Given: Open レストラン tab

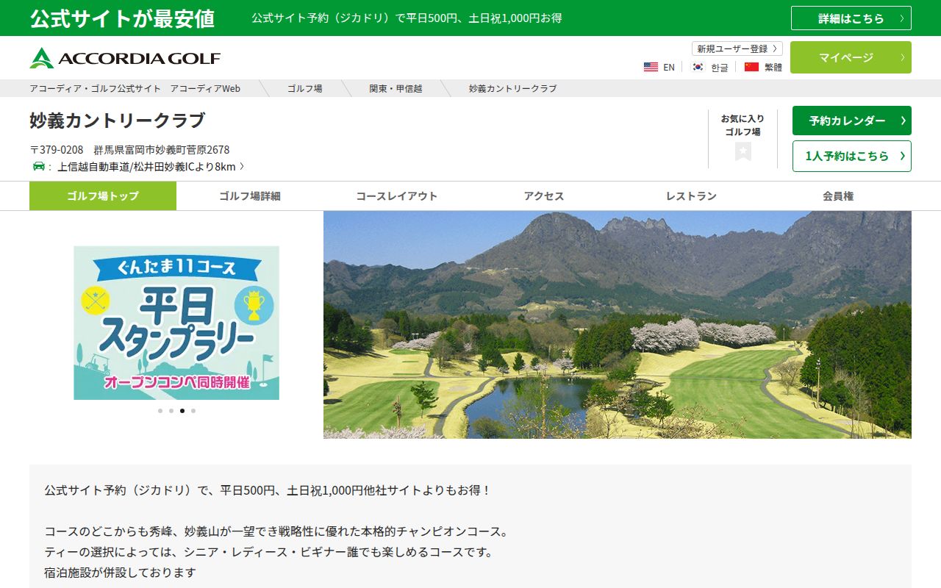Looking at the screenshot, I should 691,196.
